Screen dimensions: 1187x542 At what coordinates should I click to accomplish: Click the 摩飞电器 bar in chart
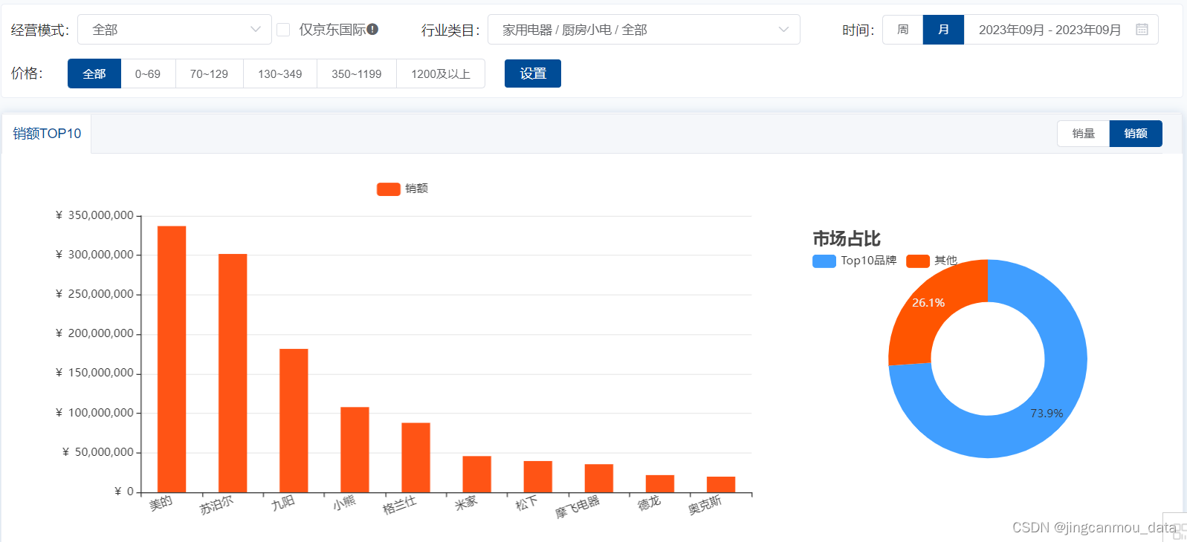click(x=598, y=478)
